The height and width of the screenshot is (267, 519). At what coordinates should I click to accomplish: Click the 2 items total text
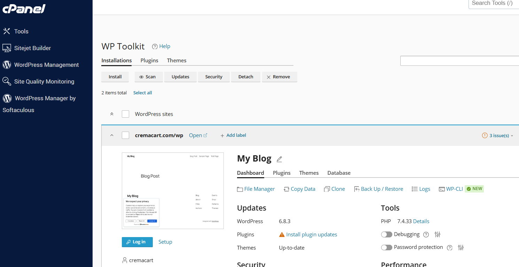click(114, 93)
